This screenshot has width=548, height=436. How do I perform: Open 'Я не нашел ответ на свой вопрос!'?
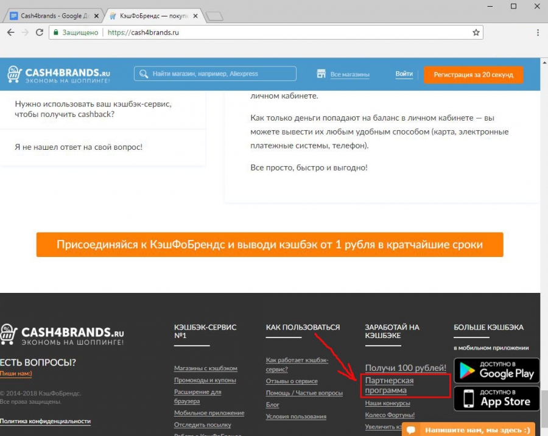79,147
